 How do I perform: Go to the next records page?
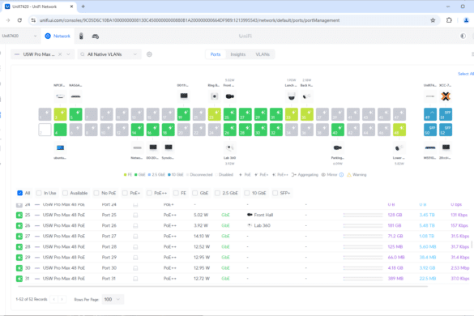tap(62, 299)
